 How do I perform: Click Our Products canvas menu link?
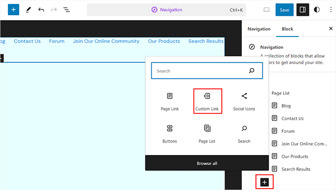point(164,41)
